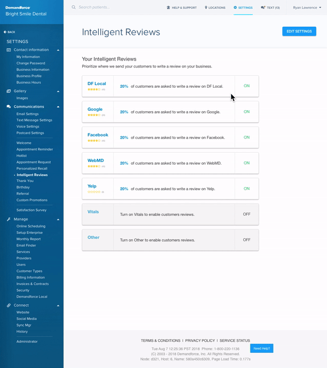The height and width of the screenshot is (368, 327).
Task: Click the Gallery images icon
Action: coord(9,91)
